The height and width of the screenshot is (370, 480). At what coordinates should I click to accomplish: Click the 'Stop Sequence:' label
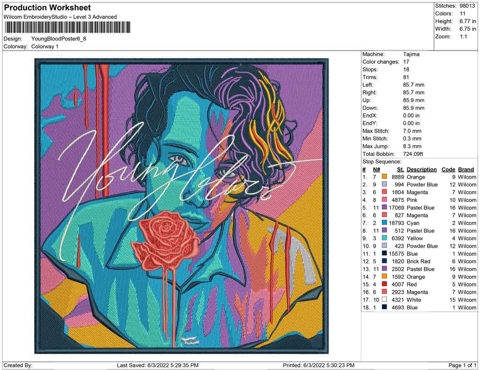(x=382, y=162)
